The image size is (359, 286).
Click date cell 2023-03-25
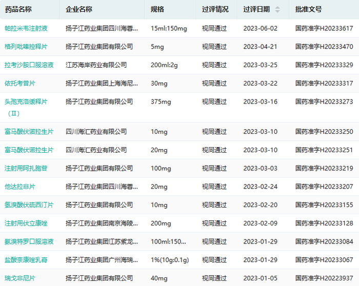pos(261,65)
